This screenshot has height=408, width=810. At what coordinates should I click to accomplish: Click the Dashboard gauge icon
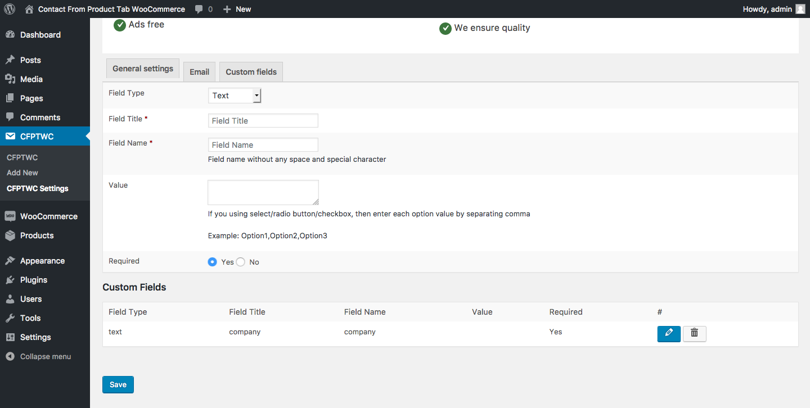tap(10, 35)
